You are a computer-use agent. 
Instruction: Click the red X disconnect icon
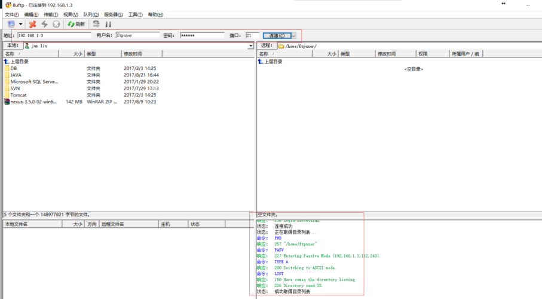(x=32, y=24)
